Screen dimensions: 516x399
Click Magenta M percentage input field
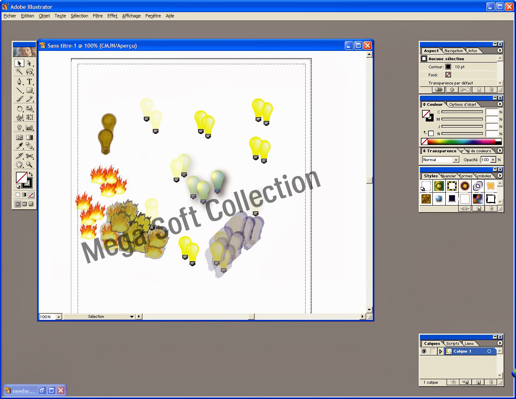click(491, 119)
